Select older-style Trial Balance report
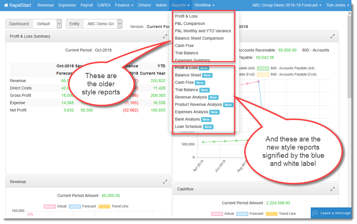 186,53
